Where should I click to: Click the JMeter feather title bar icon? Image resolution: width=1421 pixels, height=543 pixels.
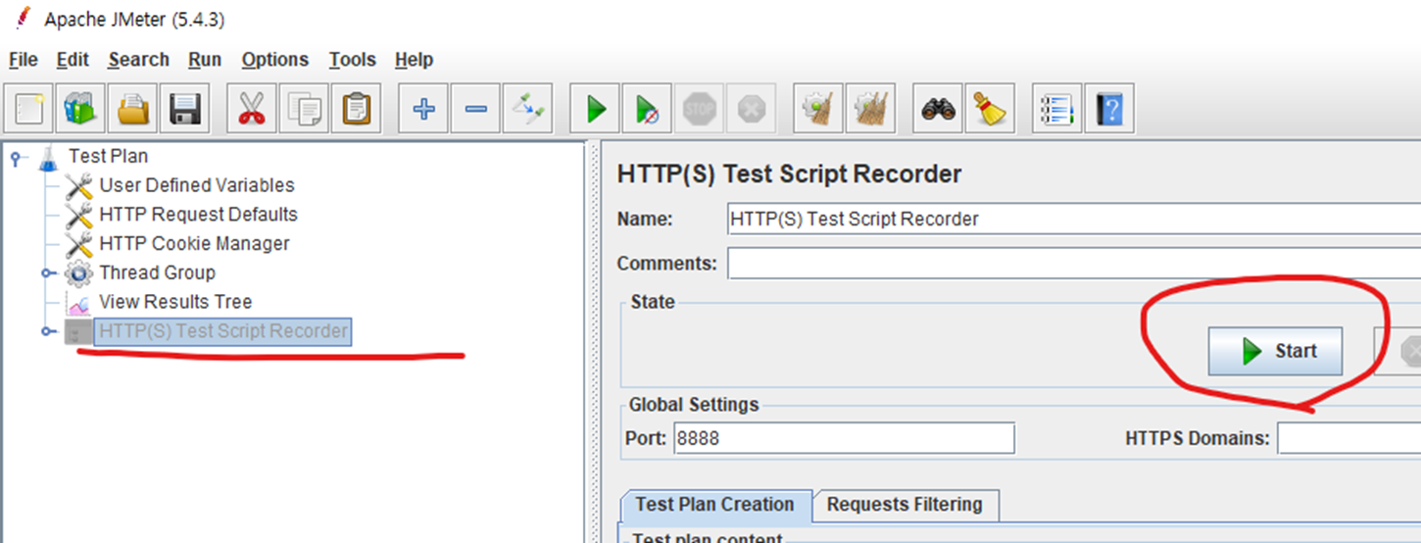pyautogui.click(x=22, y=19)
